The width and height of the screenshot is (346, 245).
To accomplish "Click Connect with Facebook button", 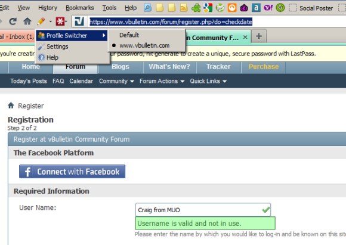I will pyautogui.click(x=72, y=171).
